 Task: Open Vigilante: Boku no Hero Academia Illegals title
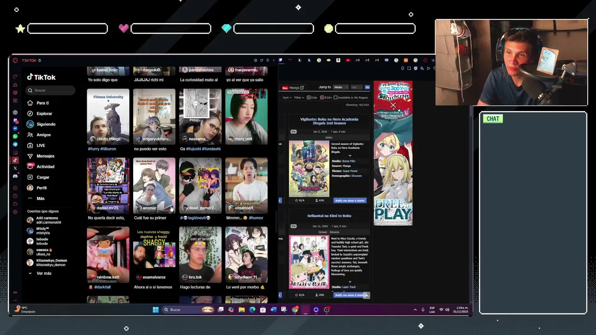pos(329,121)
